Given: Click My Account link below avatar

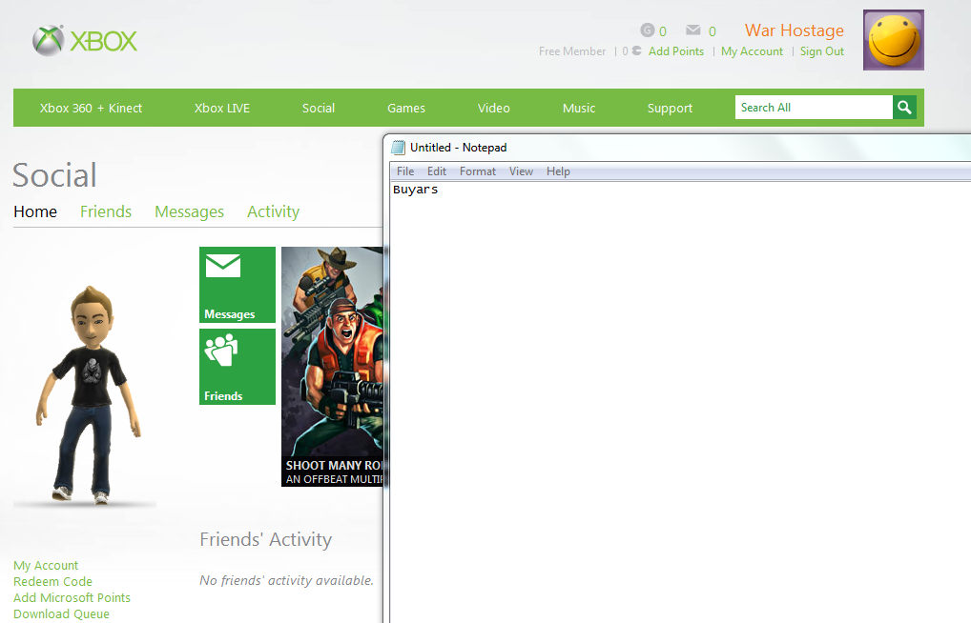Looking at the screenshot, I should [x=46, y=566].
